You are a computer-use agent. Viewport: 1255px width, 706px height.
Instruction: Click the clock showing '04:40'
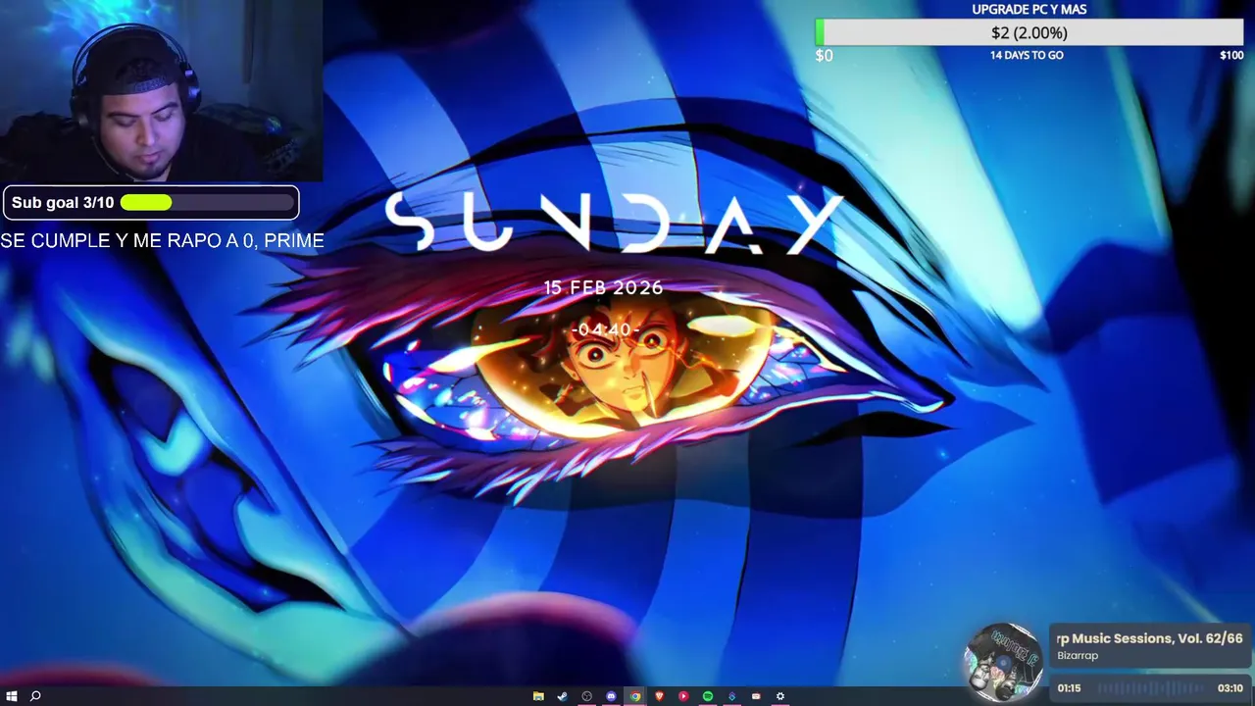pos(605,330)
